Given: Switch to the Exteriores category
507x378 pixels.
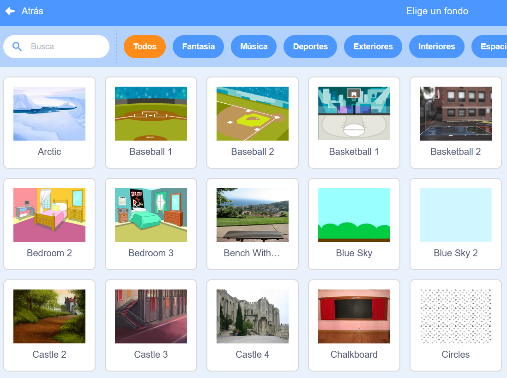Looking at the screenshot, I should click(x=373, y=47).
